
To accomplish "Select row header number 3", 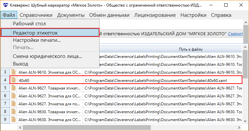I will pyautogui.click(x=5, y=72).
